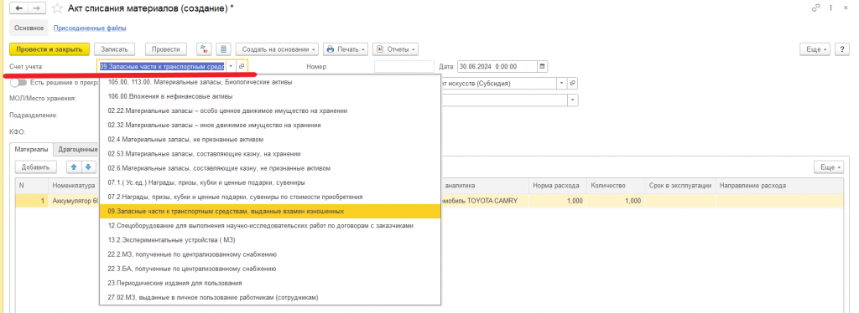Select '02.4.Материальные запасы, не признанные активом'
Screen dimensions: 859x313
pos(270,139)
